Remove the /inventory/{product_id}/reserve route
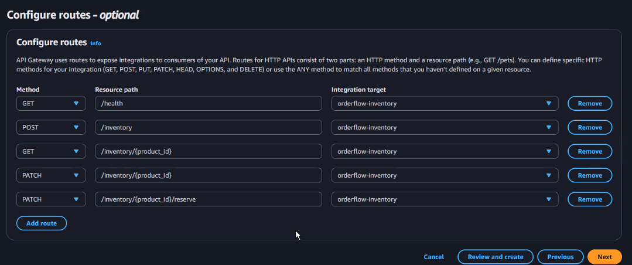Screen dimensions: 632x265 coord(590,199)
